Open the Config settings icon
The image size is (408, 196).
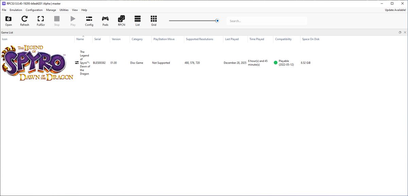(89, 21)
